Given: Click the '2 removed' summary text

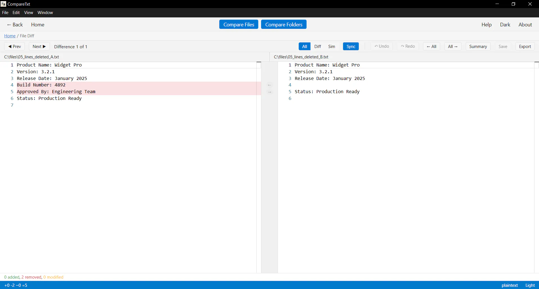Looking at the screenshot, I should pos(31,277).
